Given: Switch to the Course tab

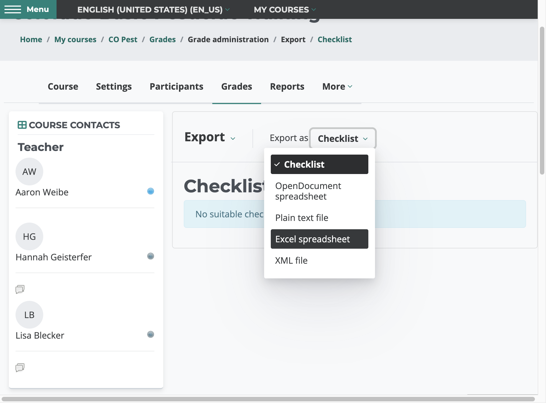Looking at the screenshot, I should (63, 87).
